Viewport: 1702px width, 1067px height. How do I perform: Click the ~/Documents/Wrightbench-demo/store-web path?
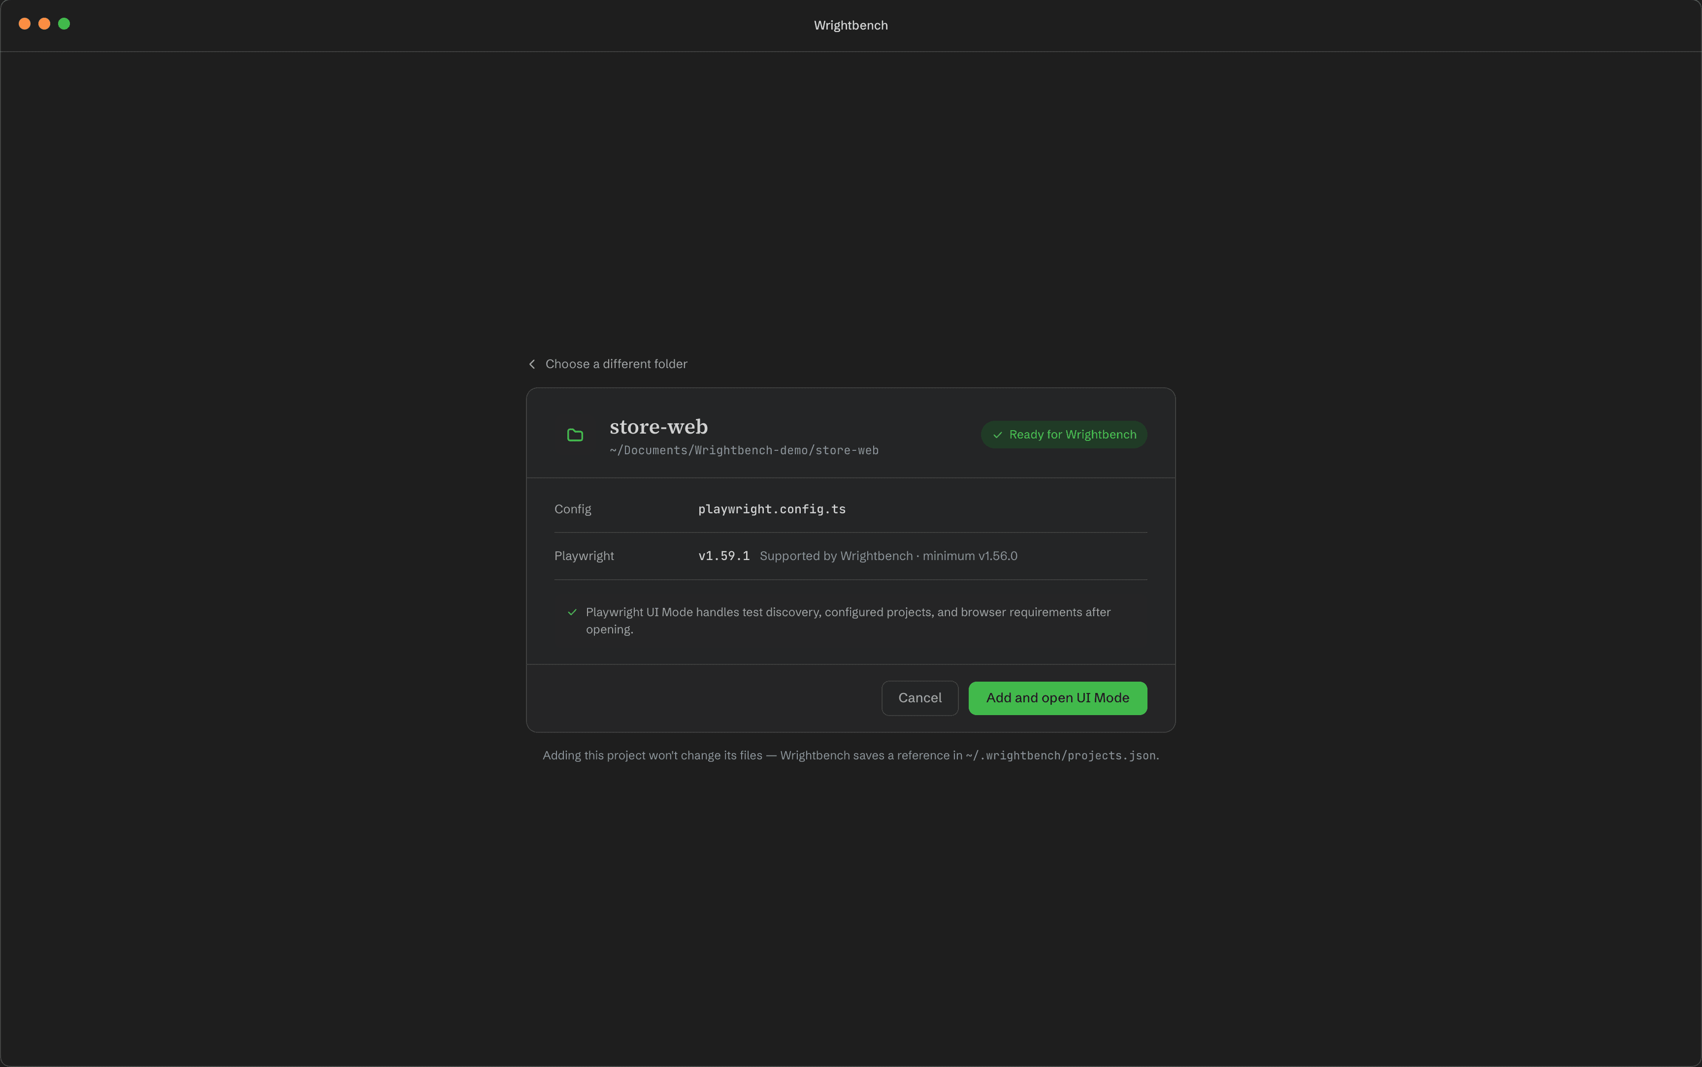[x=744, y=450]
